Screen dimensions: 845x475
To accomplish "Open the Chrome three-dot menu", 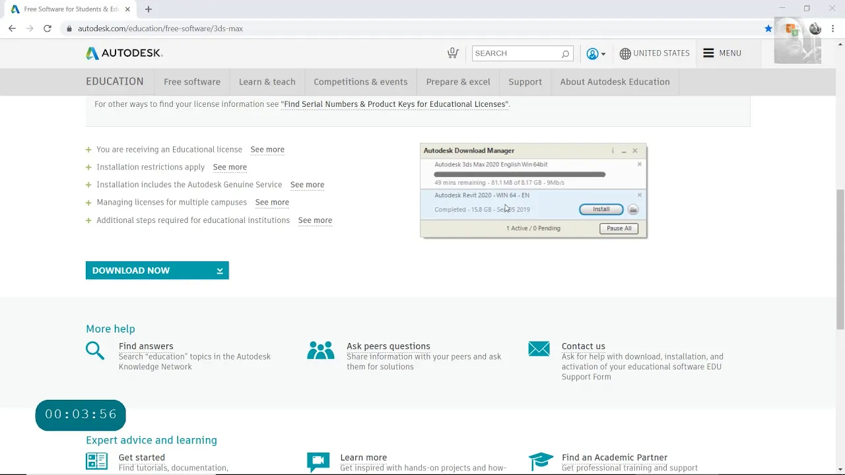I will [834, 28].
